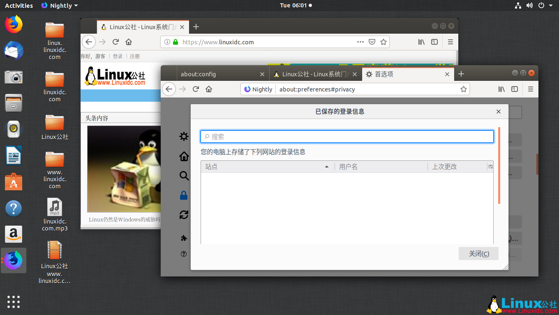The image size is (559, 315).
Task: Open column picker in logins table
Action: [x=490, y=167]
